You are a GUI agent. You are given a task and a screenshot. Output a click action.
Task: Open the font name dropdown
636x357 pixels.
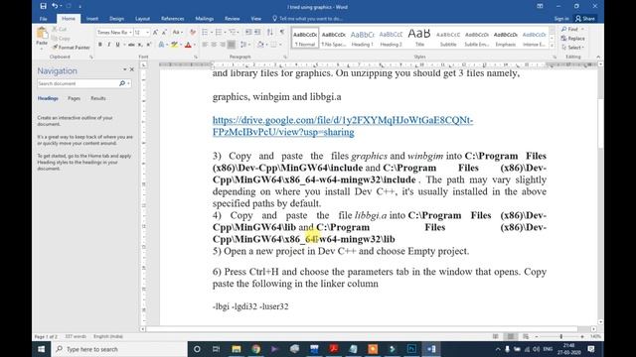click(130, 32)
